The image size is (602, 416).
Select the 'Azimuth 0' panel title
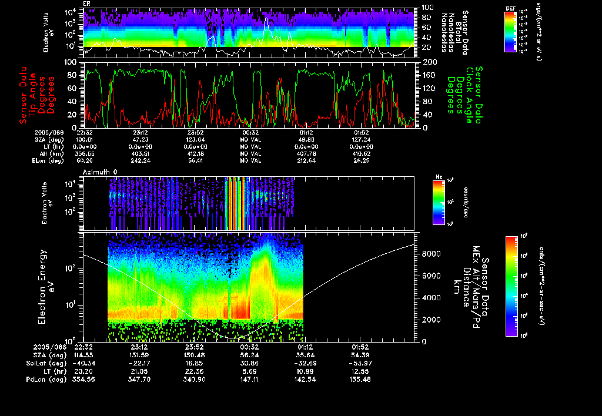point(100,172)
